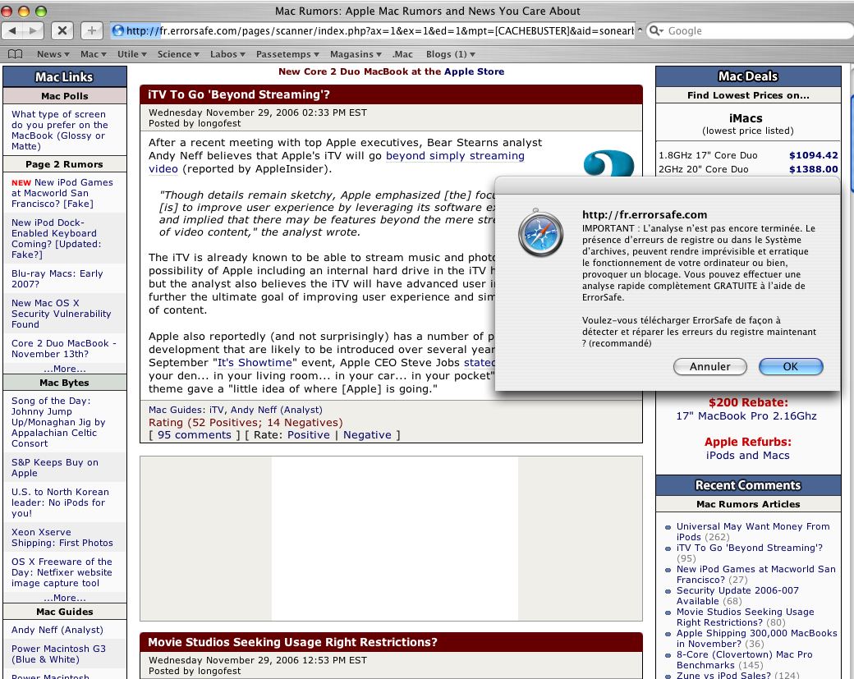The height and width of the screenshot is (679, 854).
Task: Click the Mac Polls heading
Action: pos(64,96)
